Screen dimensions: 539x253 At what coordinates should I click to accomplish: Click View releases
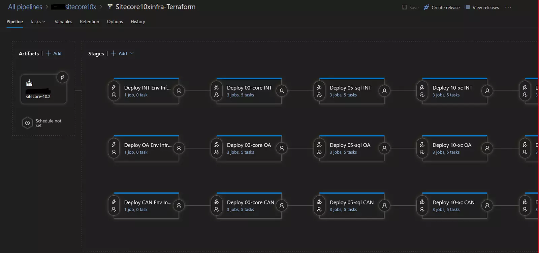482,7
